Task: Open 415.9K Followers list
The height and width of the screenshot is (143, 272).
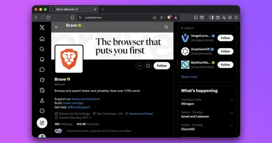Action: tap(88, 124)
